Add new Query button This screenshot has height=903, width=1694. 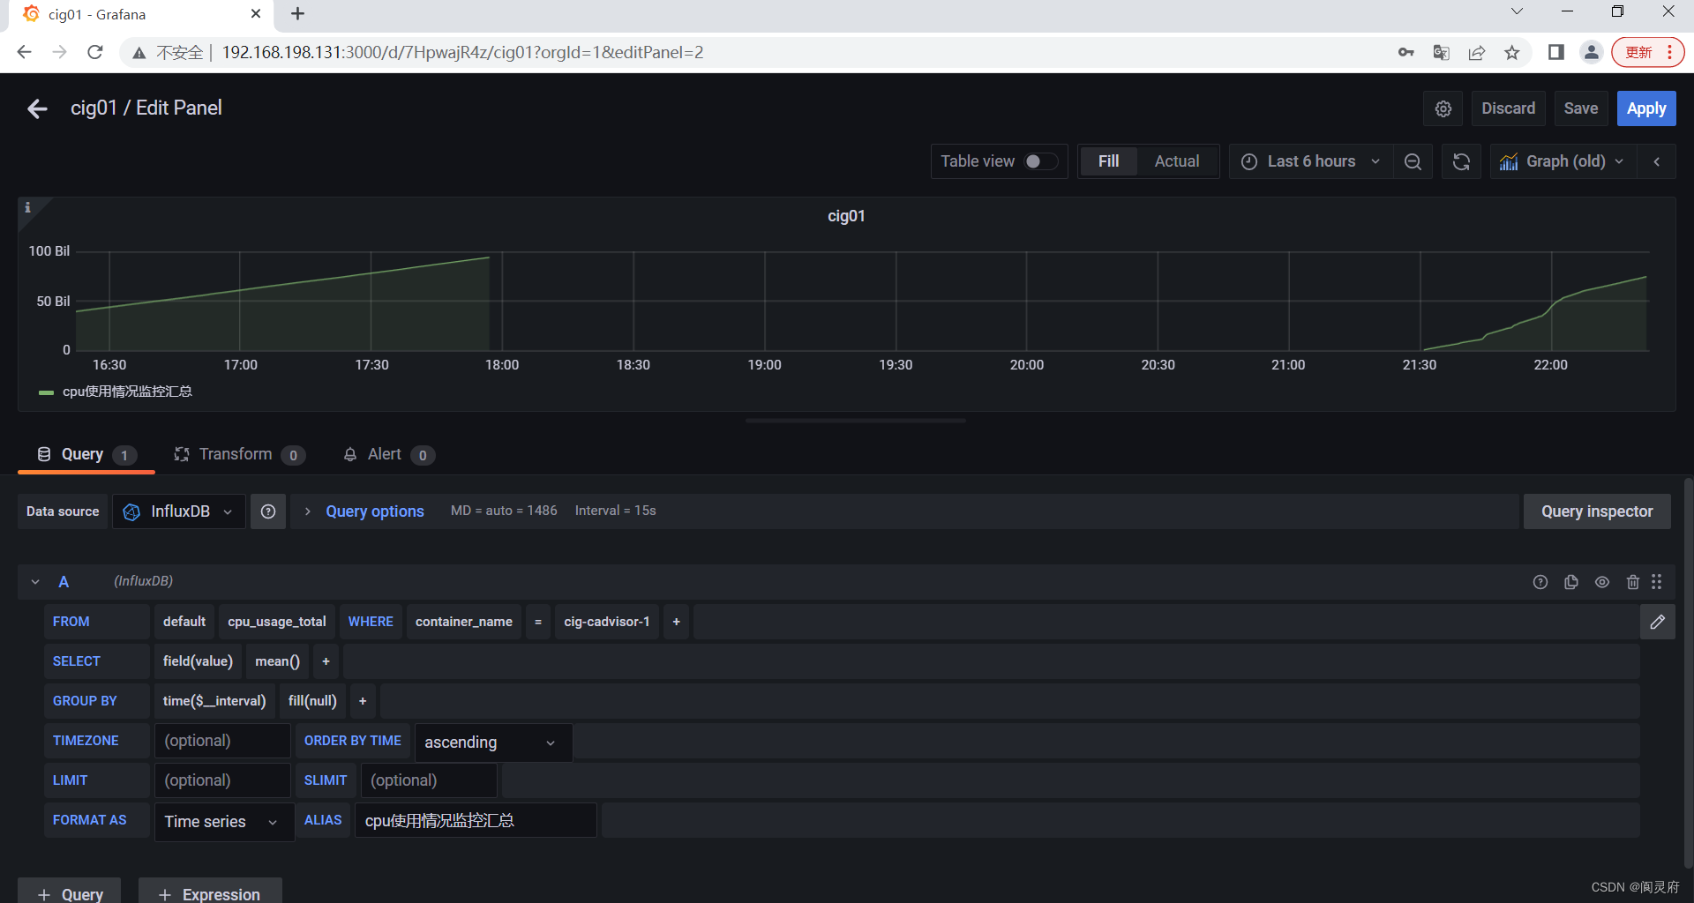tap(70, 891)
